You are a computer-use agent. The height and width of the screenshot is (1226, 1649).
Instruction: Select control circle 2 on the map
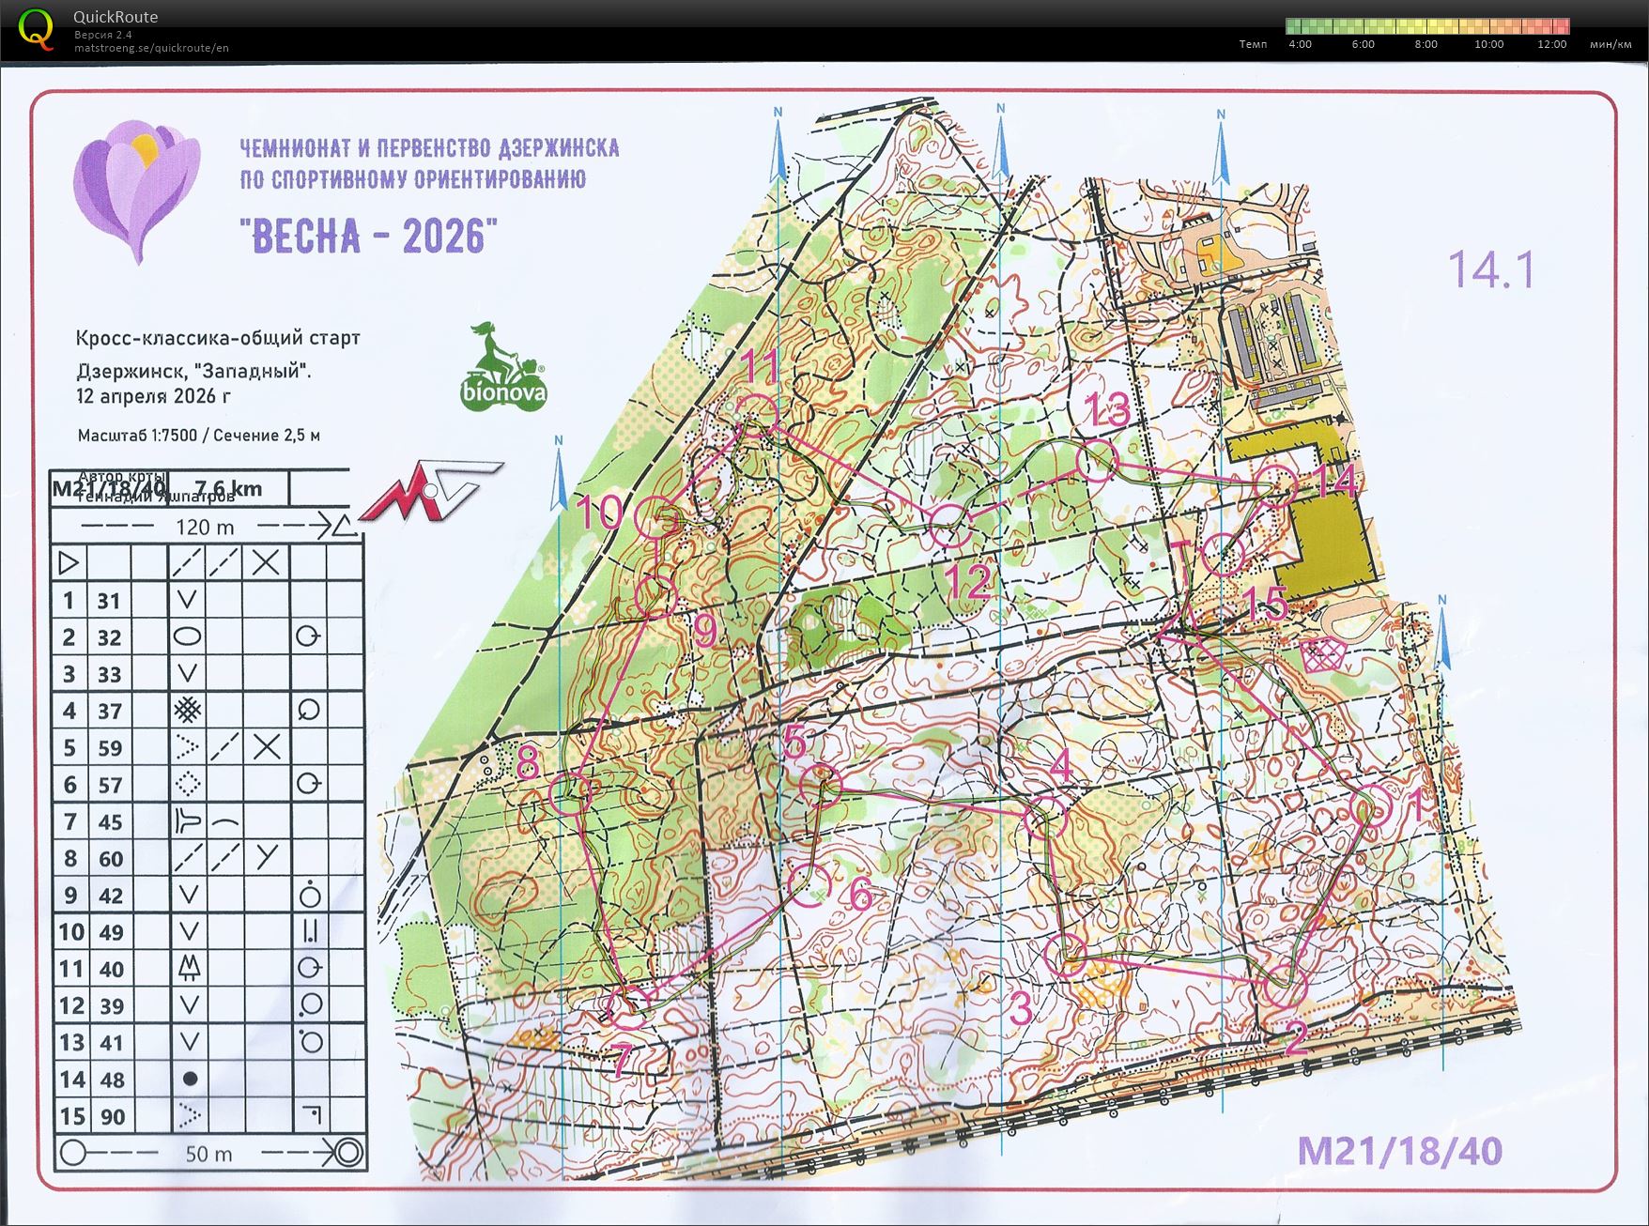(1285, 984)
